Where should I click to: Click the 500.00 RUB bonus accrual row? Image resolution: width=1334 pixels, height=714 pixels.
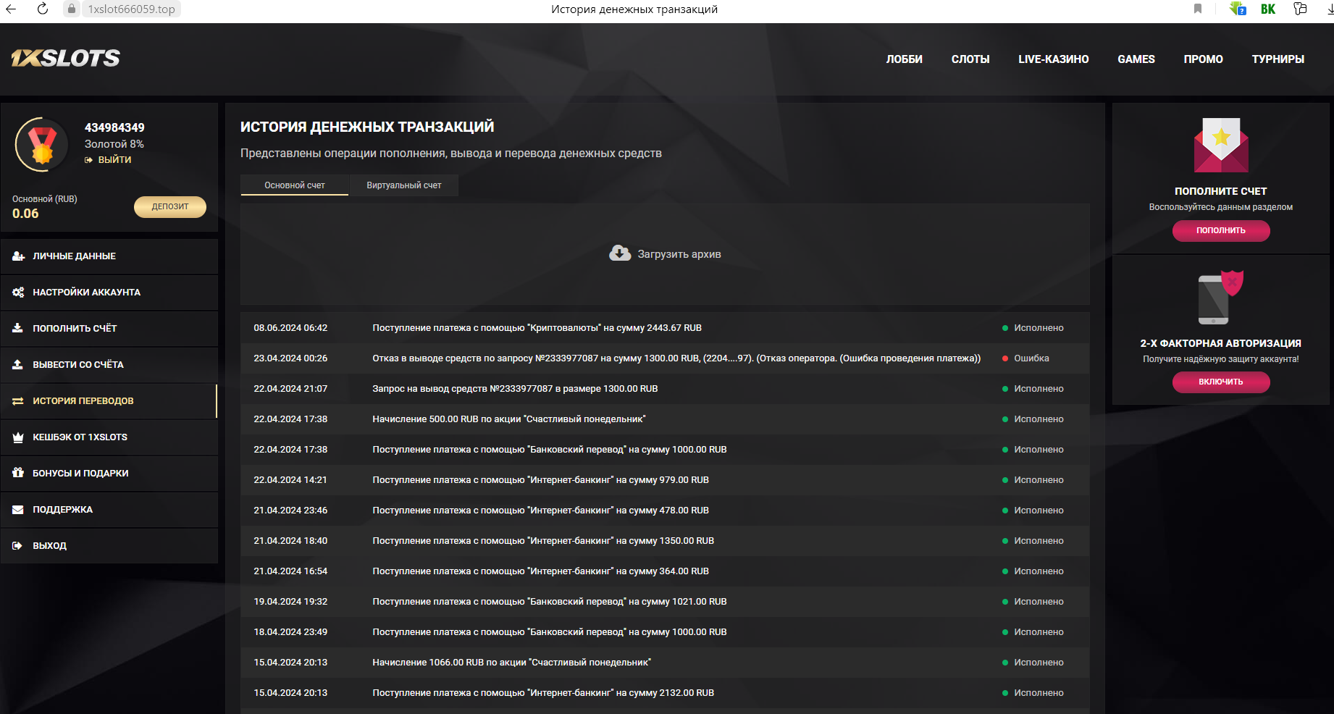665,419
